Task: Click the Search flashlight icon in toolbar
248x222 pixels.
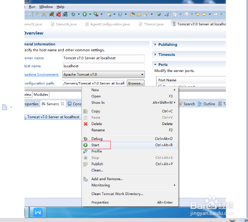Action: pos(146,14)
